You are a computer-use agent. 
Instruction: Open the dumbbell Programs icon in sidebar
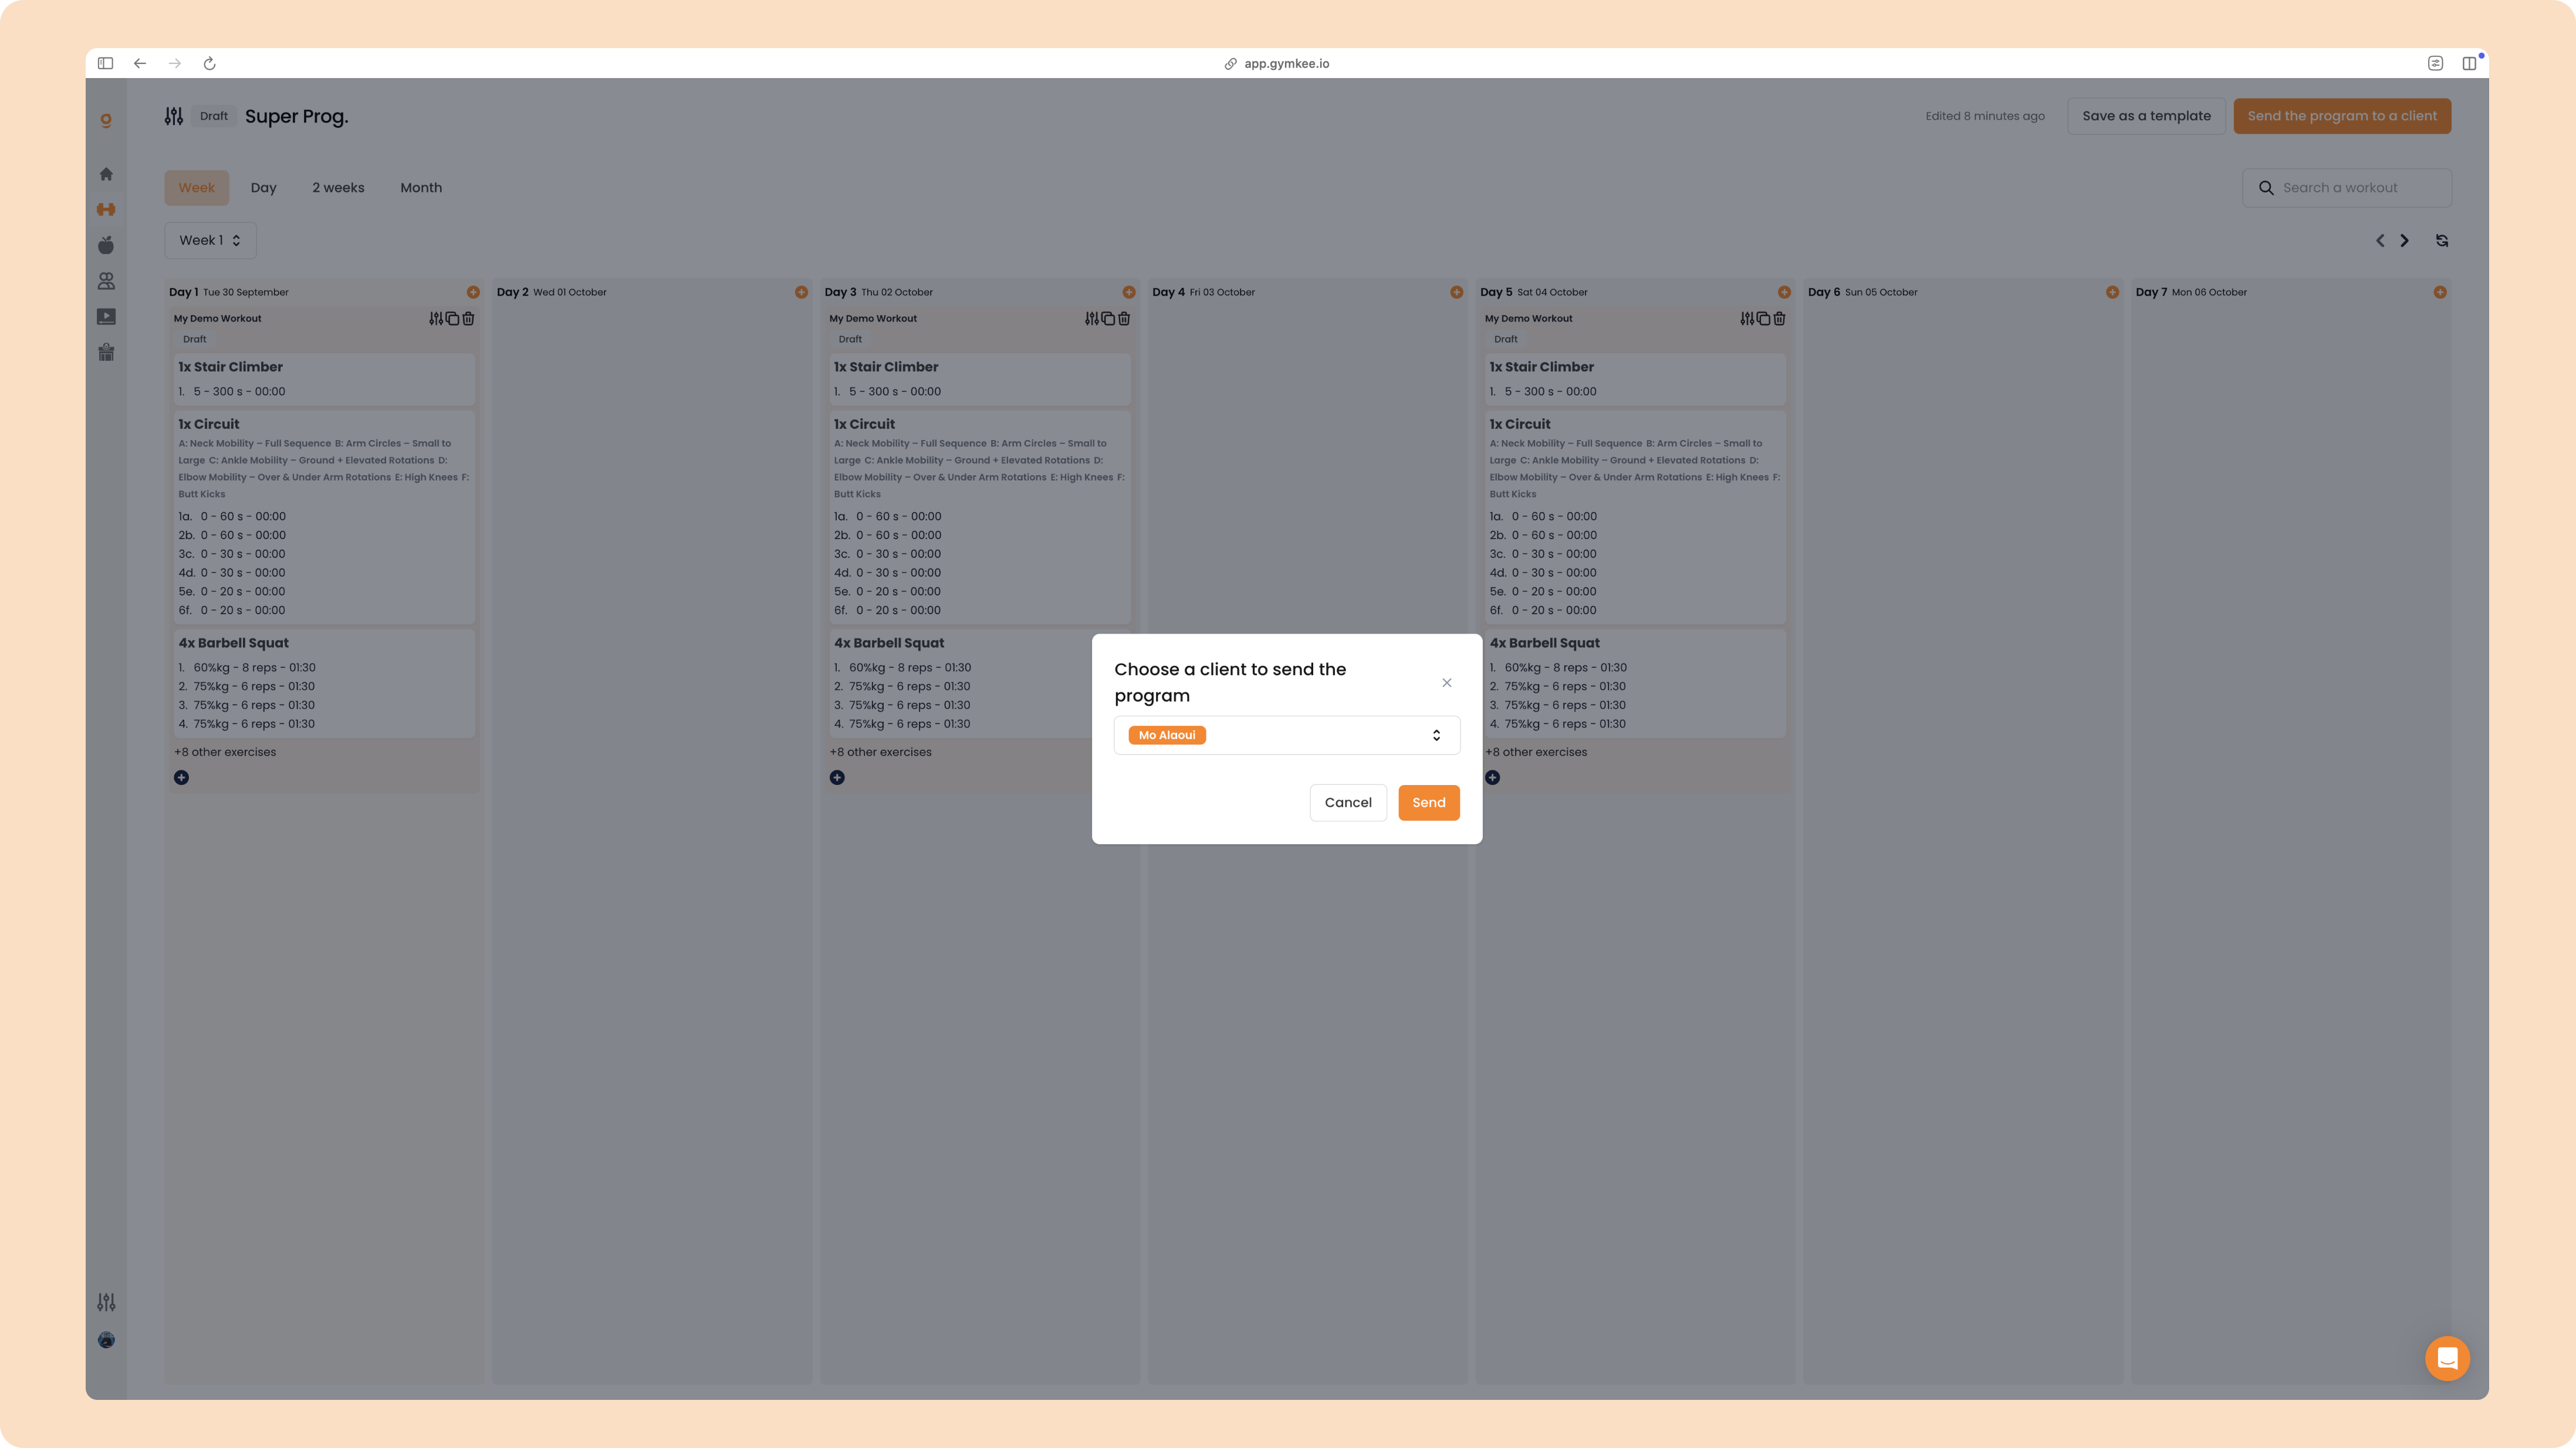(106, 209)
